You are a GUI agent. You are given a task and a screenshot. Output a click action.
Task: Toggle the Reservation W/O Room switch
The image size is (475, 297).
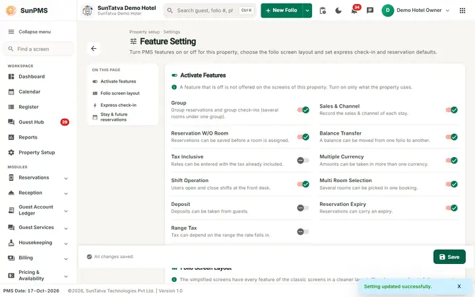coord(303,137)
